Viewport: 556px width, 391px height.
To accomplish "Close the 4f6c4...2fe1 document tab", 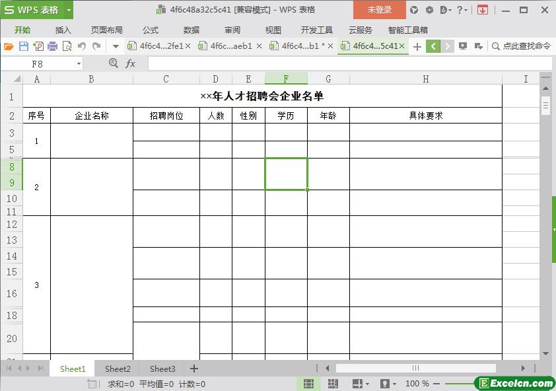I will [188, 46].
